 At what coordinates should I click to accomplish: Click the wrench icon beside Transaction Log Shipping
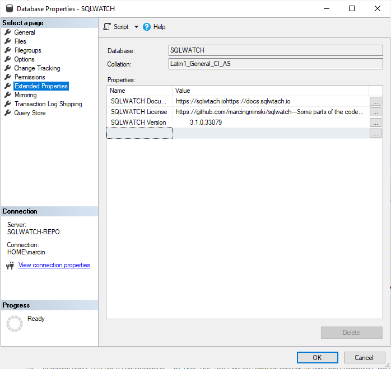8,104
